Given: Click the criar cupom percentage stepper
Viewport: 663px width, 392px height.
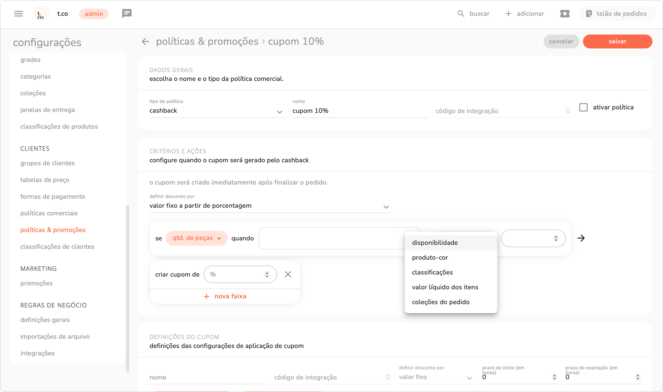Looking at the screenshot, I should [x=267, y=274].
